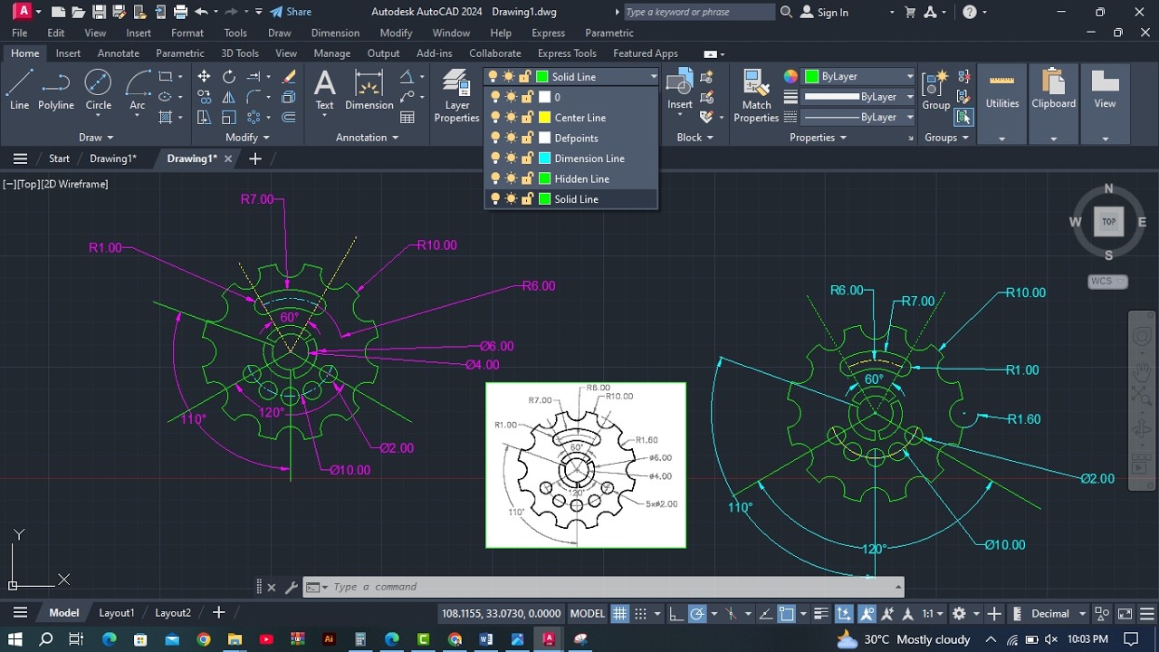Open the Start tab

point(59,158)
